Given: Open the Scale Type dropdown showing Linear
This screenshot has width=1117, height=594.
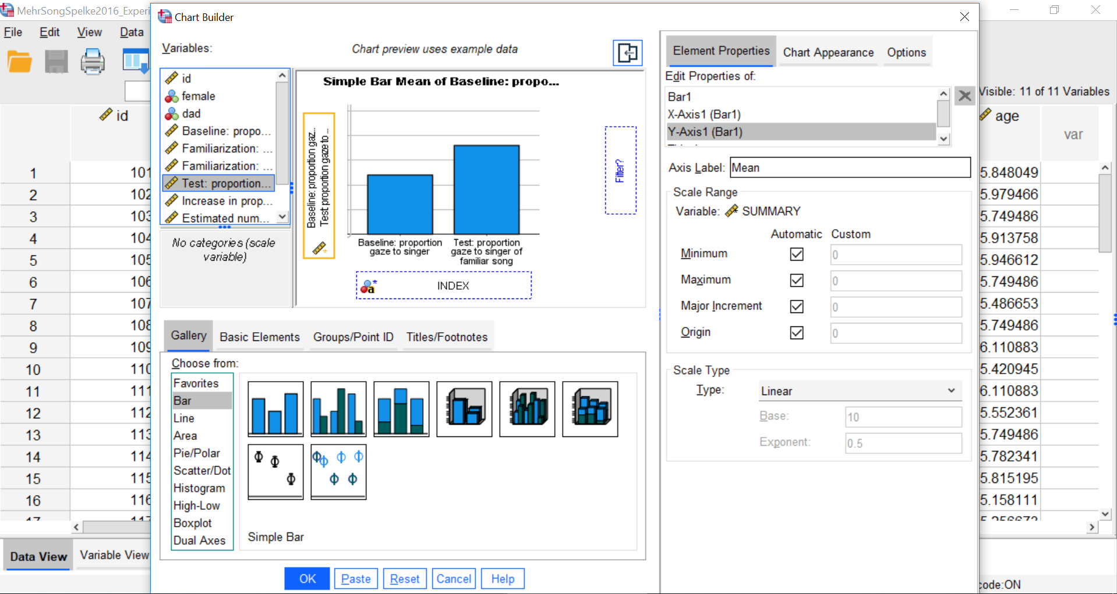Looking at the screenshot, I should click(860, 391).
